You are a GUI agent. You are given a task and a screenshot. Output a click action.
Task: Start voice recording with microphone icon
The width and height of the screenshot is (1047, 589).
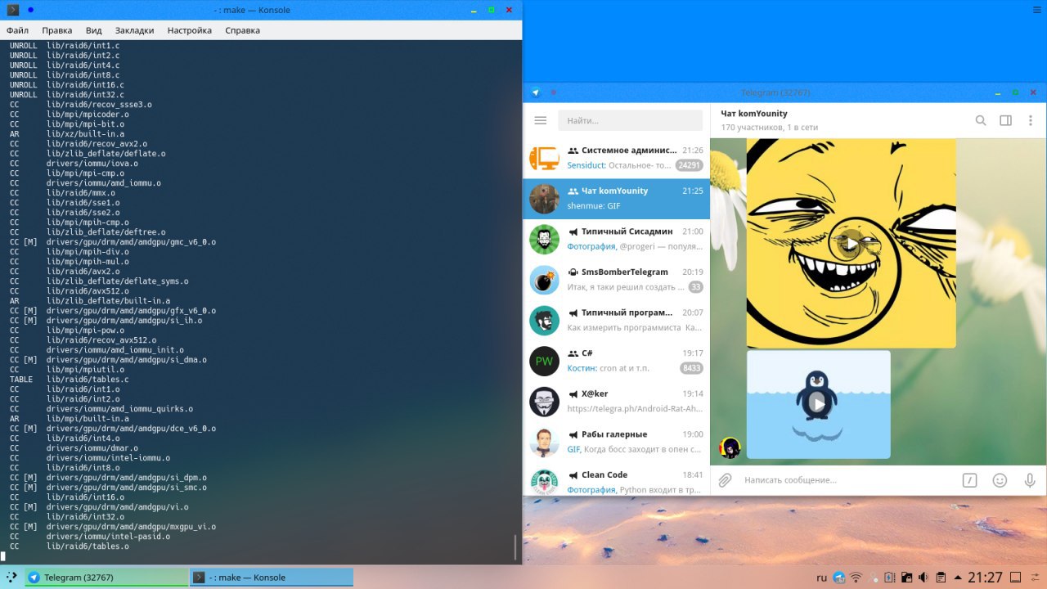point(1030,480)
